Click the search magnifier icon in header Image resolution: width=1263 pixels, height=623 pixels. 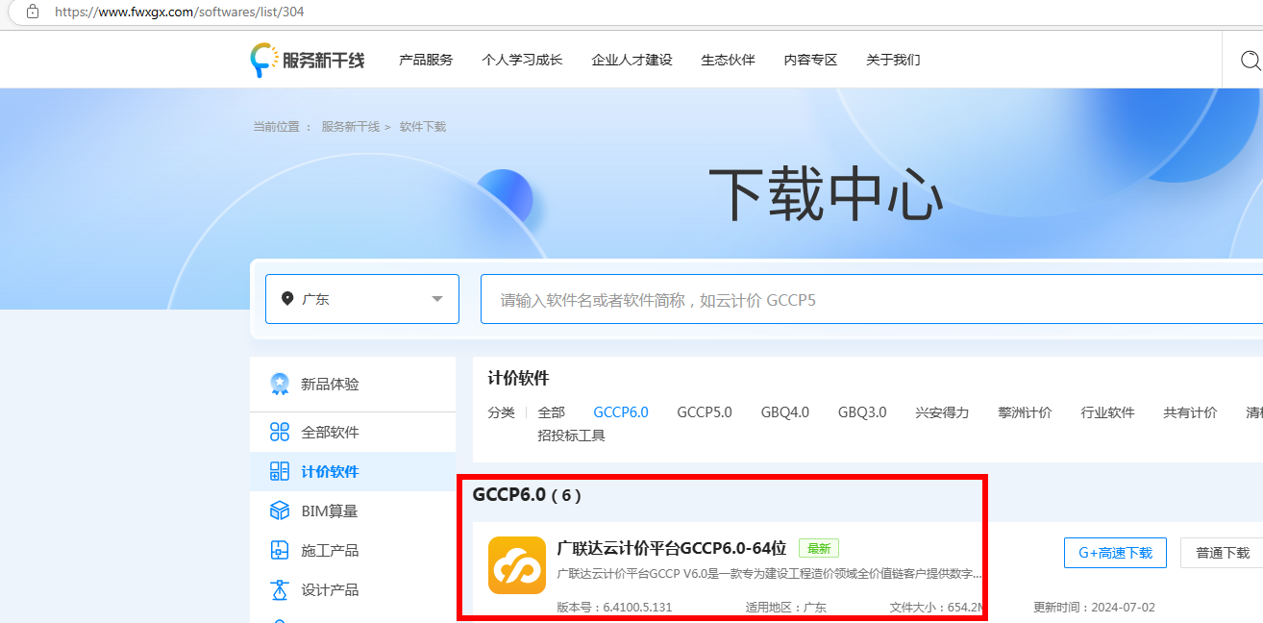(1250, 61)
